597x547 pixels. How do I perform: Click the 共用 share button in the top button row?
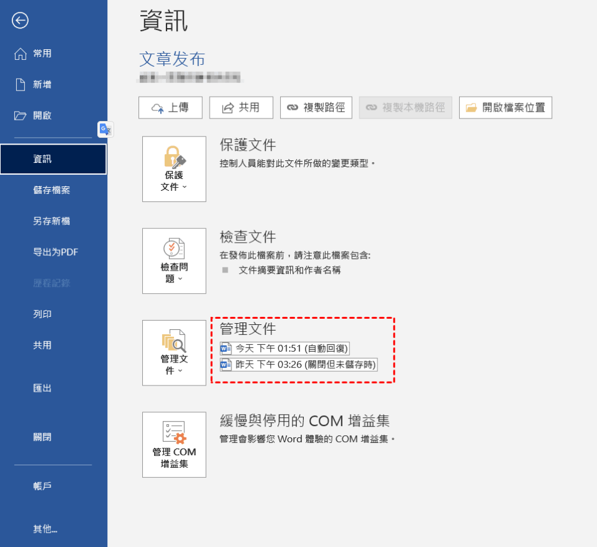point(241,108)
